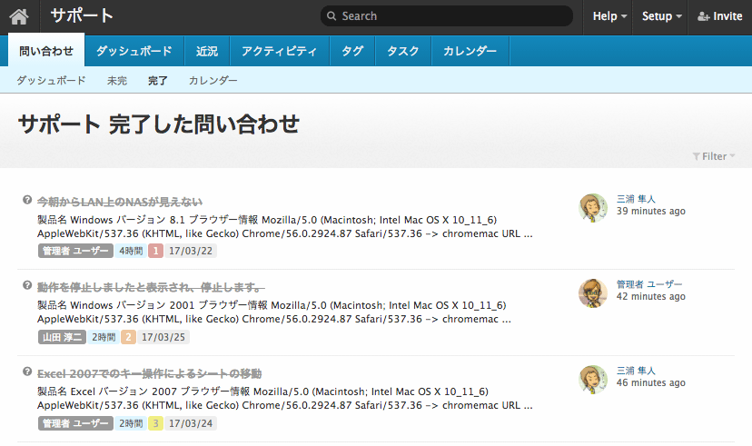
Task: Open 完了 sub-navigation link
Action: [x=158, y=80]
